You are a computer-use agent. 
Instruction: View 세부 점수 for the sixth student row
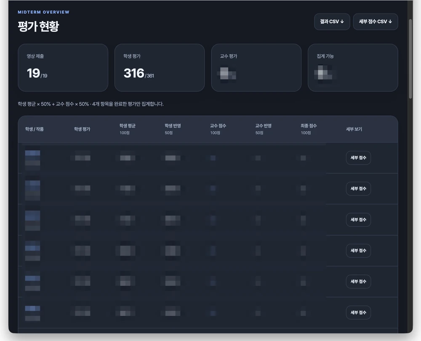(358, 312)
